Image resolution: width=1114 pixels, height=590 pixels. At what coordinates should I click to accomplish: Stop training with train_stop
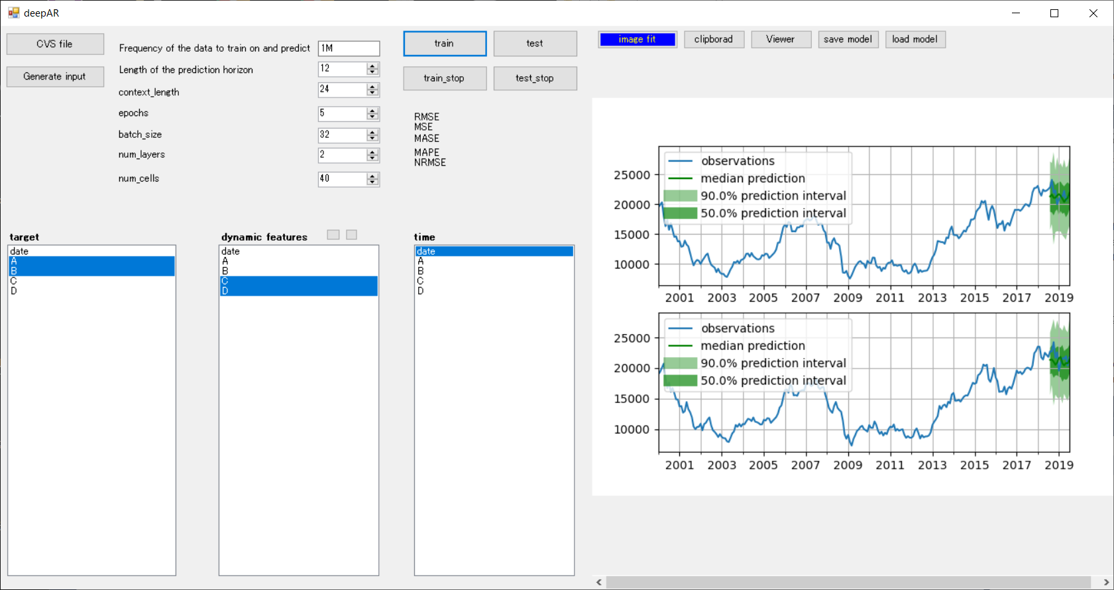pos(445,78)
